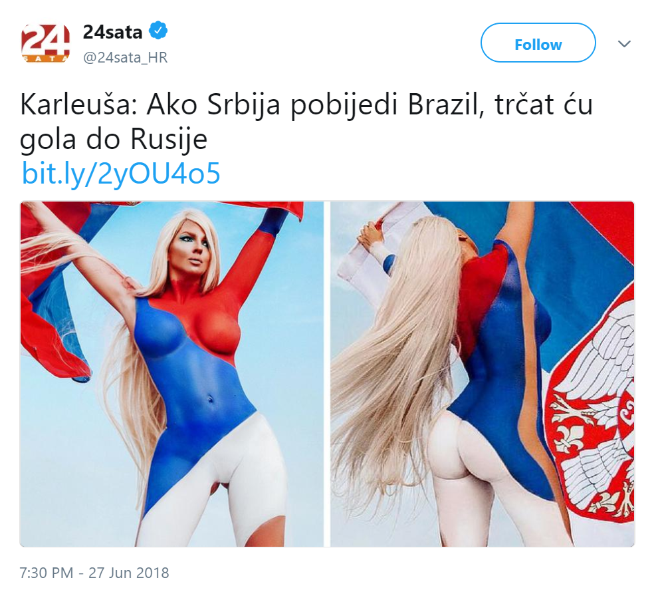The image size is (664, 592).
Task: Click the SATA strip under the logo
Action: 45,59
